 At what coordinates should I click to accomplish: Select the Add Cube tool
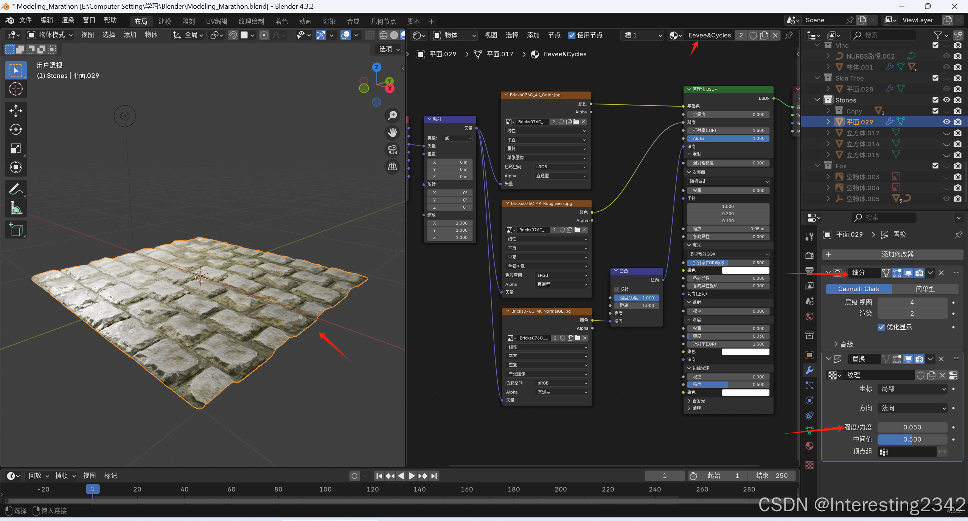tap(16, 229)
